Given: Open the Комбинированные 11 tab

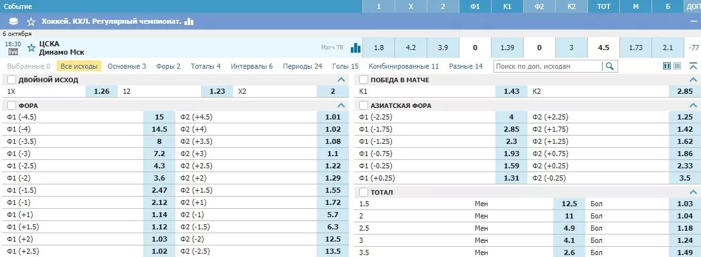Looking at the screenshot, I should pos(404,66).
